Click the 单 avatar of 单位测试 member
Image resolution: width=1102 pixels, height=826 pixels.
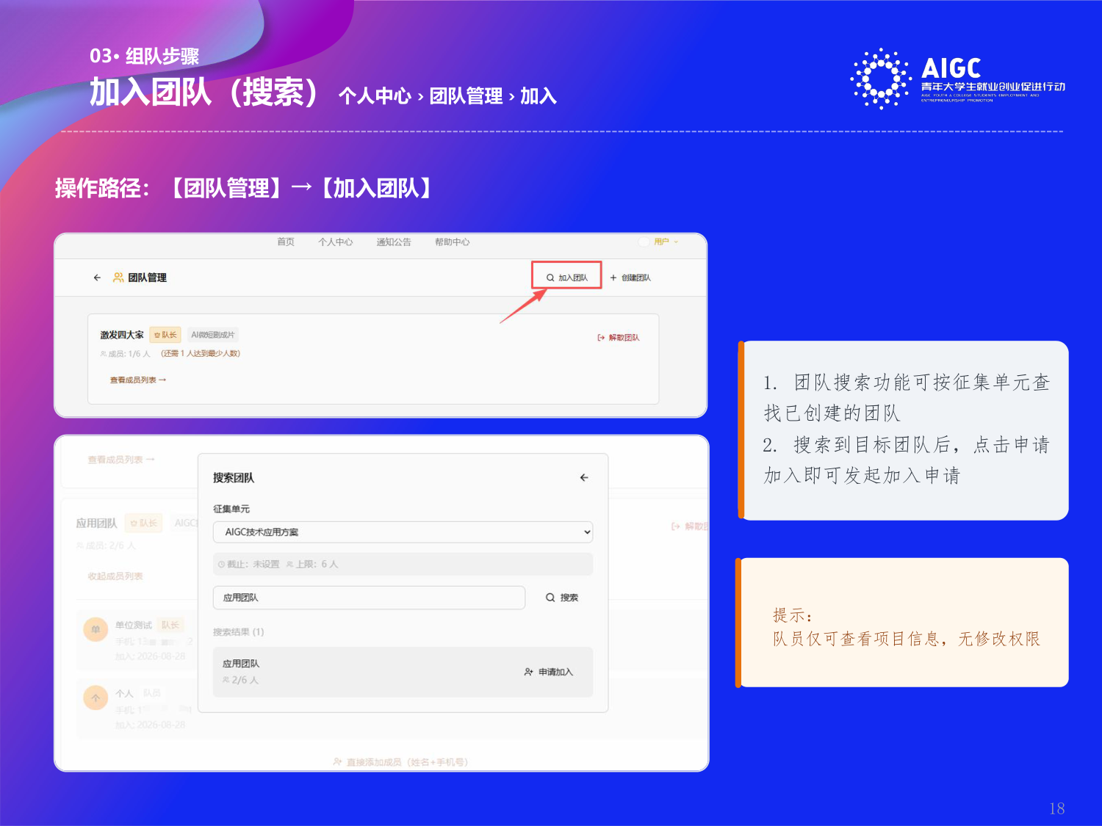pyautogui.click(x=96, y=629)
